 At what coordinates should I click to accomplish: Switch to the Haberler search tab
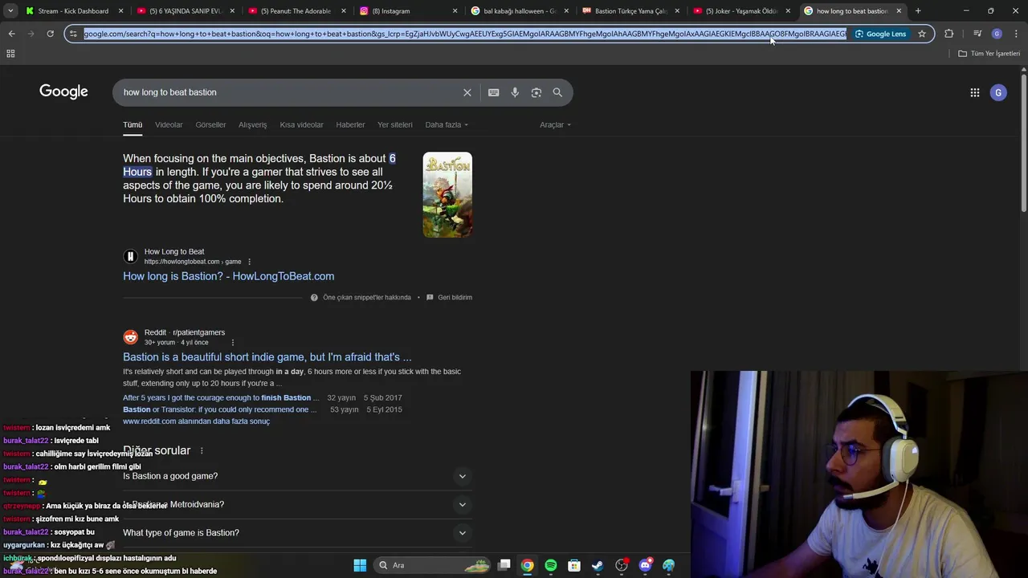click(x=350, y=124)
